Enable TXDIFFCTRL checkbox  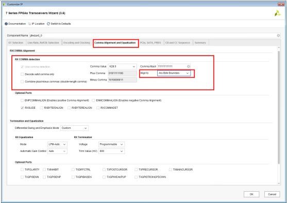pos(73,170)
